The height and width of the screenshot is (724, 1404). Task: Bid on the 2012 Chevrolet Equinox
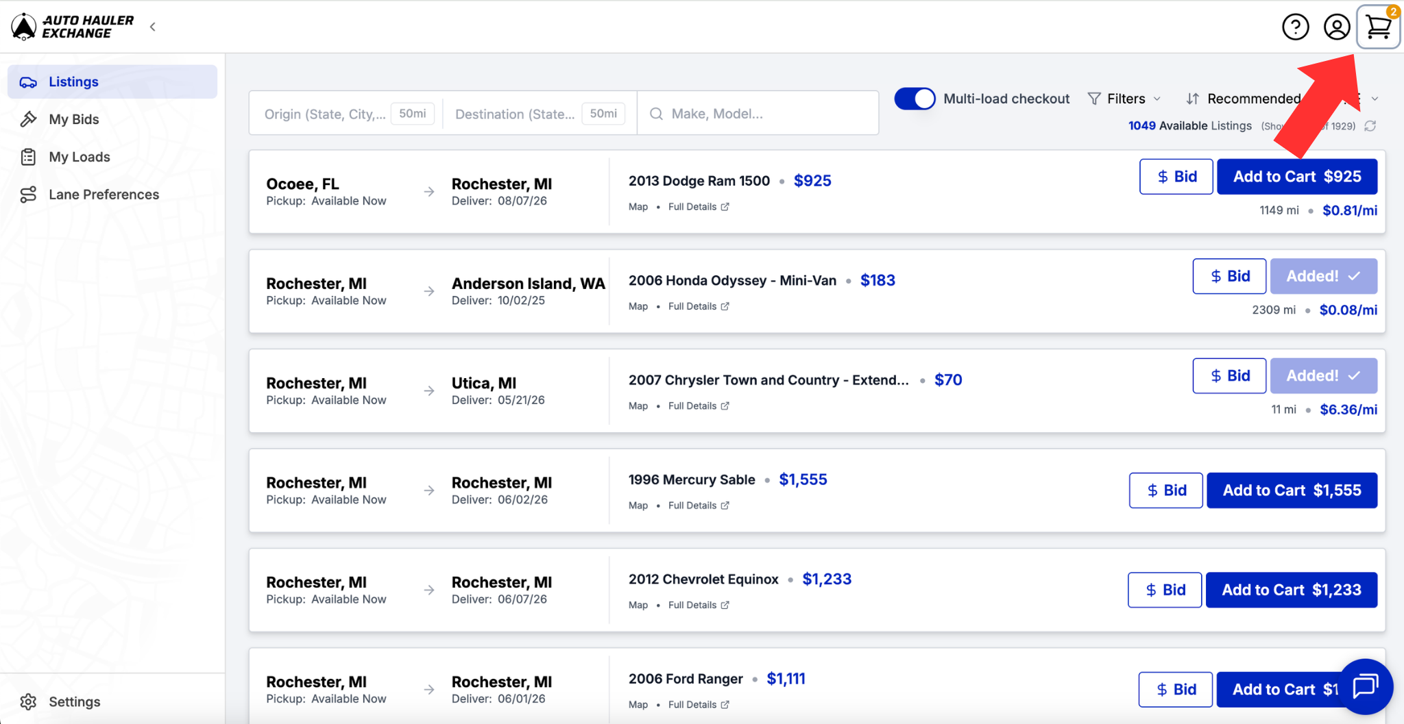pyautogui.click(x=1165, y=590)
